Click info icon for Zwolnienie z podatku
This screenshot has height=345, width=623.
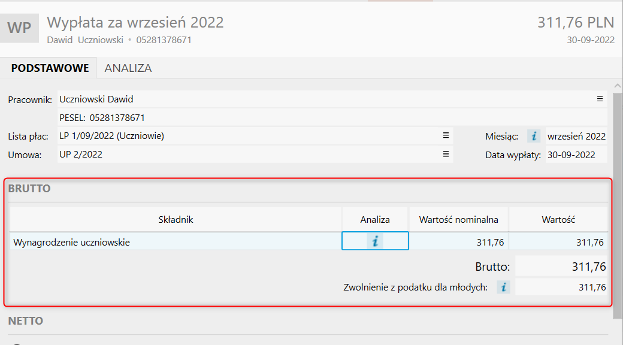(504, 287)
